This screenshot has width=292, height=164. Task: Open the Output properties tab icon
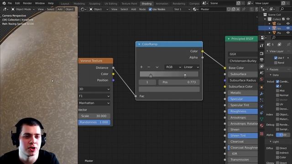(261, 60)
